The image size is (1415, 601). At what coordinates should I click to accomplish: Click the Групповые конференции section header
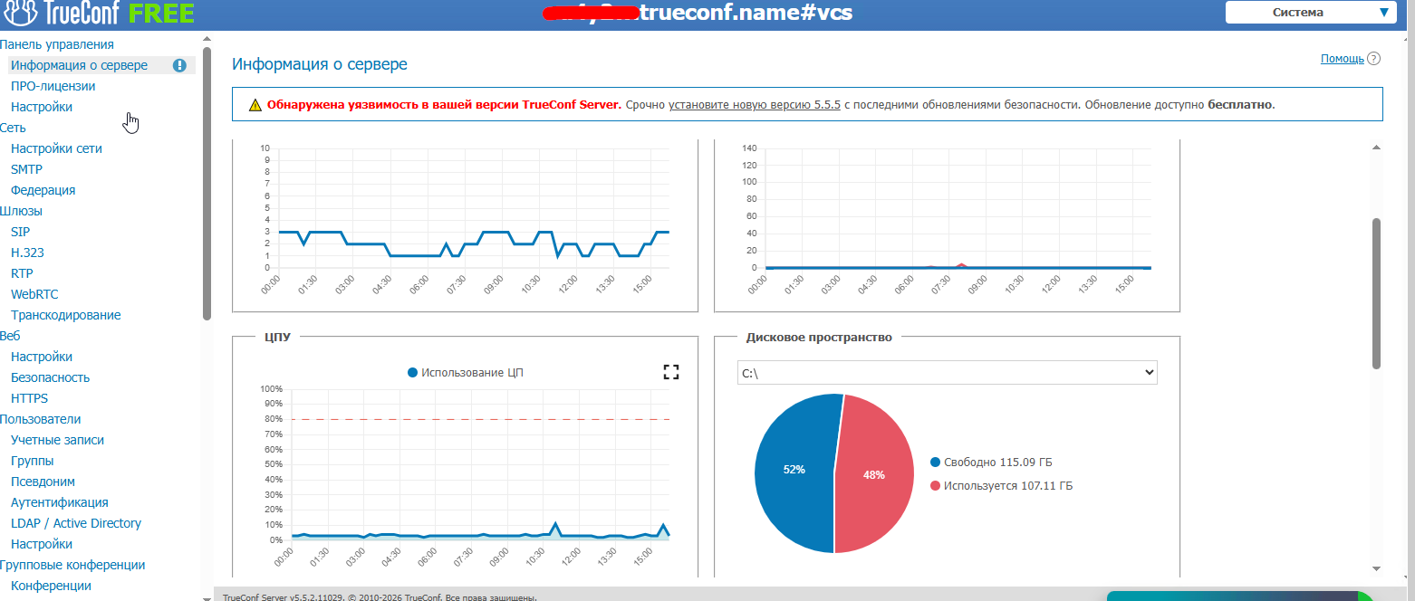click(x=72, y=565)
